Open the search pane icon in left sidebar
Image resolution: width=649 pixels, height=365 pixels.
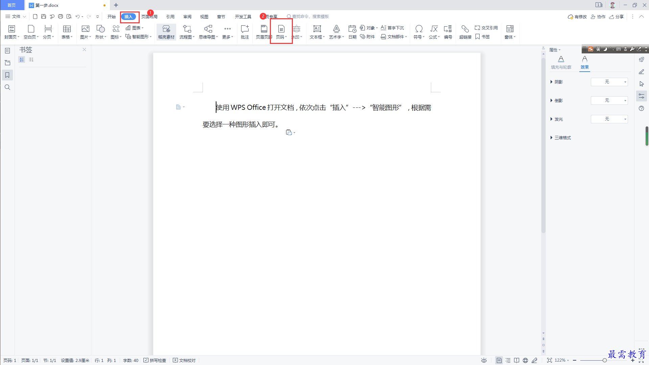pos(7,87)
